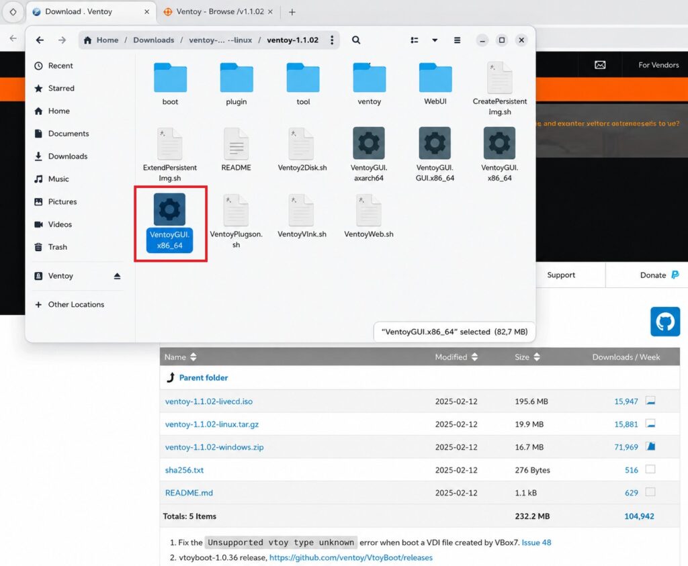The image size is (688, 566).
Task: Click 15,947 downloads count for livecd.iso
Action: pos(626,401)
